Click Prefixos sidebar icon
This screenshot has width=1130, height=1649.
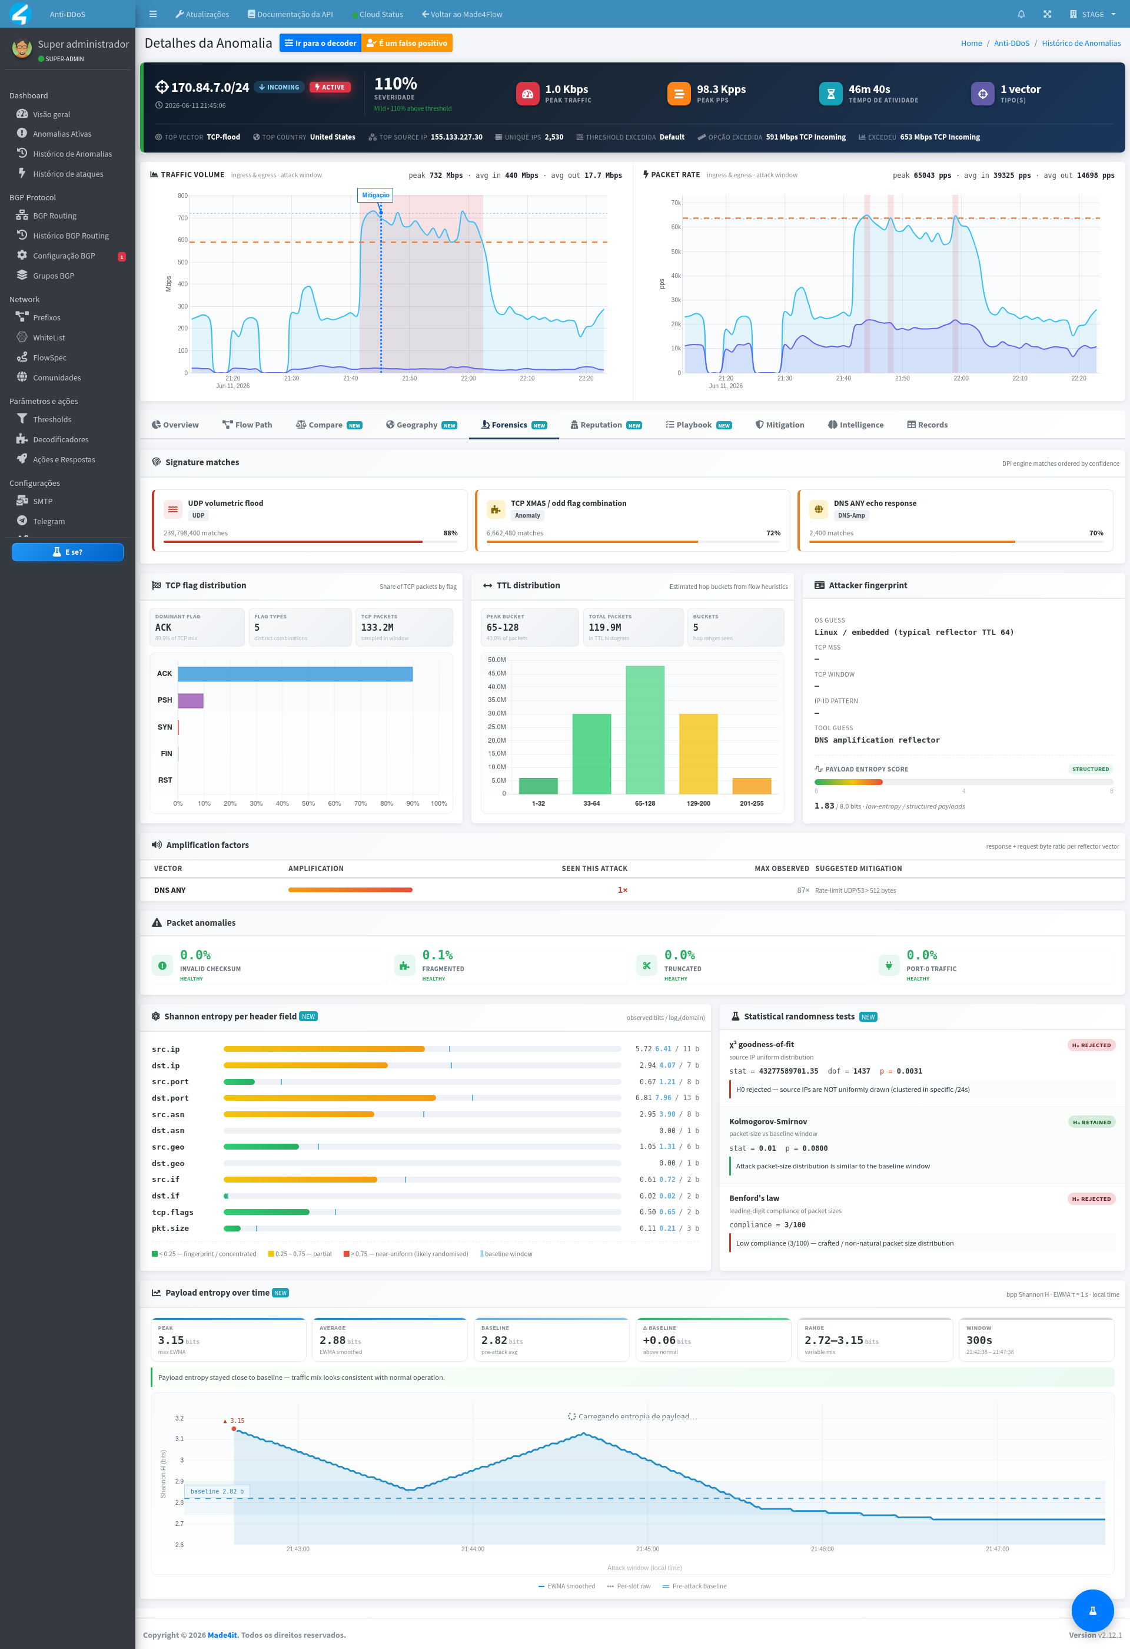(x=22, y=317)
